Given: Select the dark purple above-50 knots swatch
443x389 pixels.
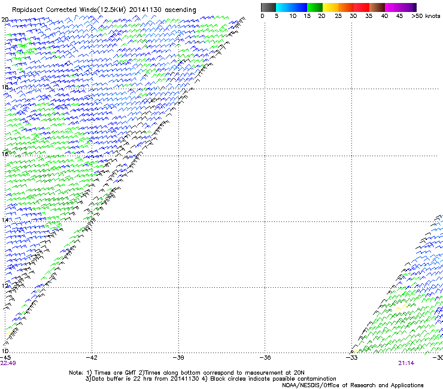Looking at the screenshot, I should [x=414, y=7].
